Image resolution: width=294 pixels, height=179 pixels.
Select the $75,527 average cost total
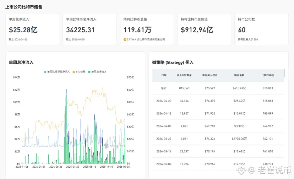pos(210,88)
